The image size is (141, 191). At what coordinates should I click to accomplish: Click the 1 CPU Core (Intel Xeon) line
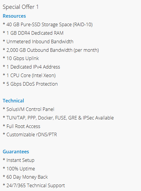point(29,76)
